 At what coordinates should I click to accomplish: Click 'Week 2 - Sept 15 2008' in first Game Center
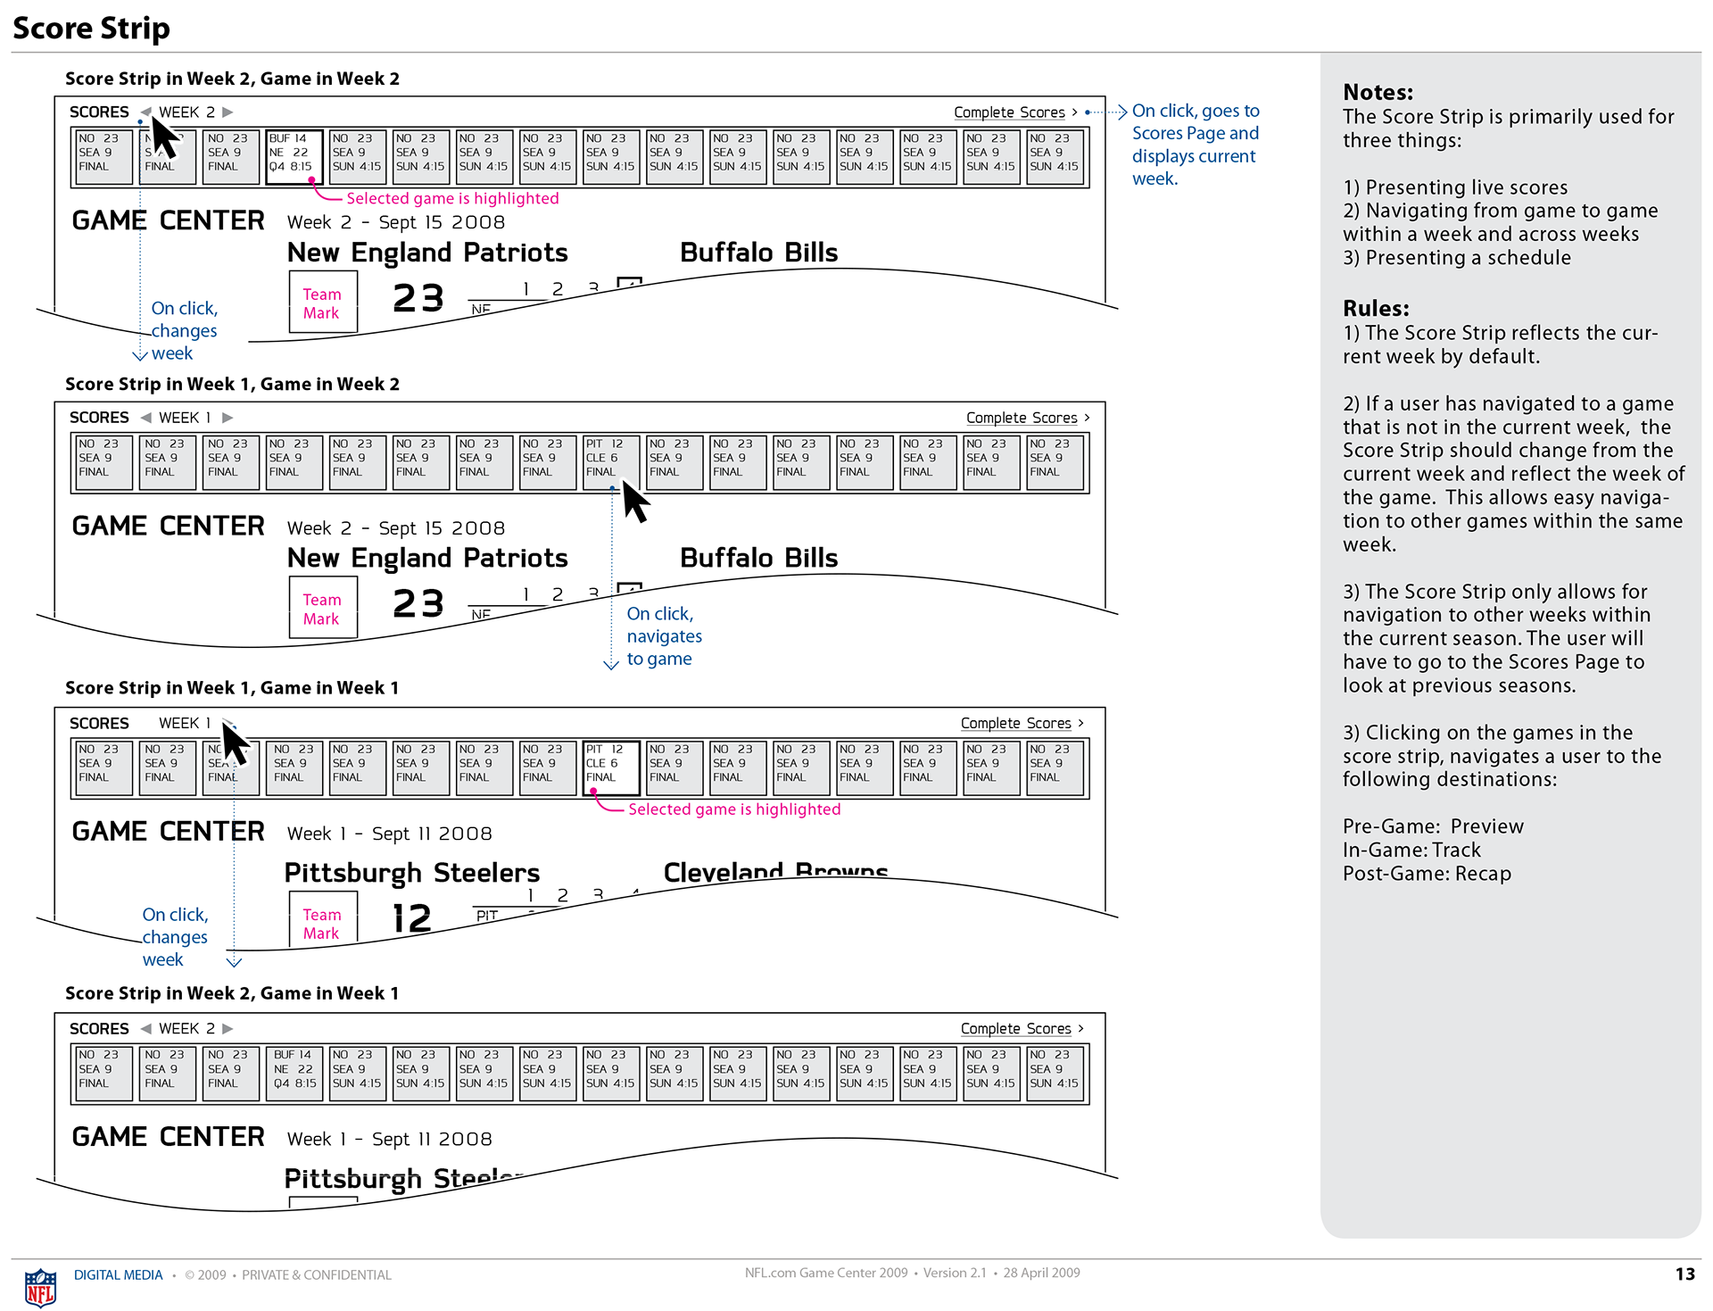tap(396, 222)
